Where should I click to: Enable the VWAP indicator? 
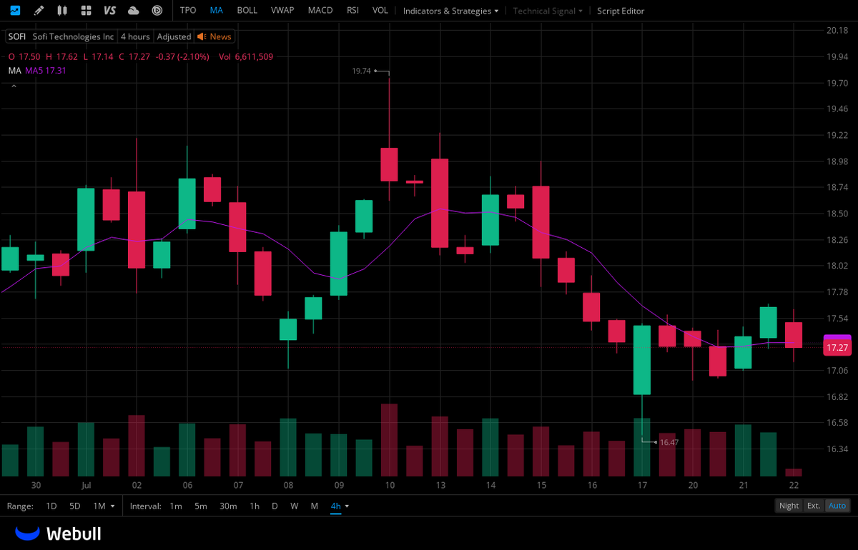[283, 11]
